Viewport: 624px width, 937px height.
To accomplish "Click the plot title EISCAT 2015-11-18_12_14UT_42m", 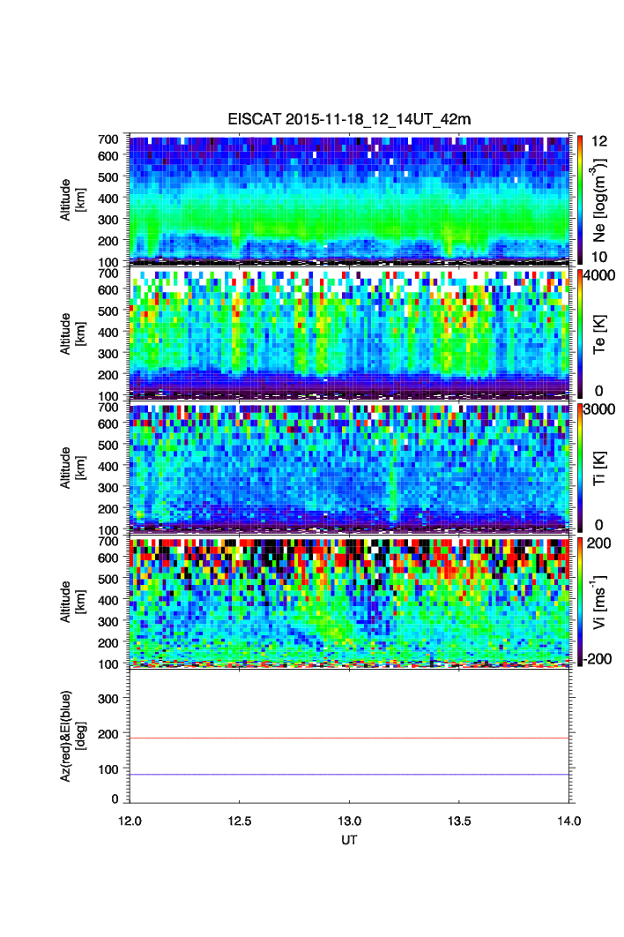I will [350, 120].
